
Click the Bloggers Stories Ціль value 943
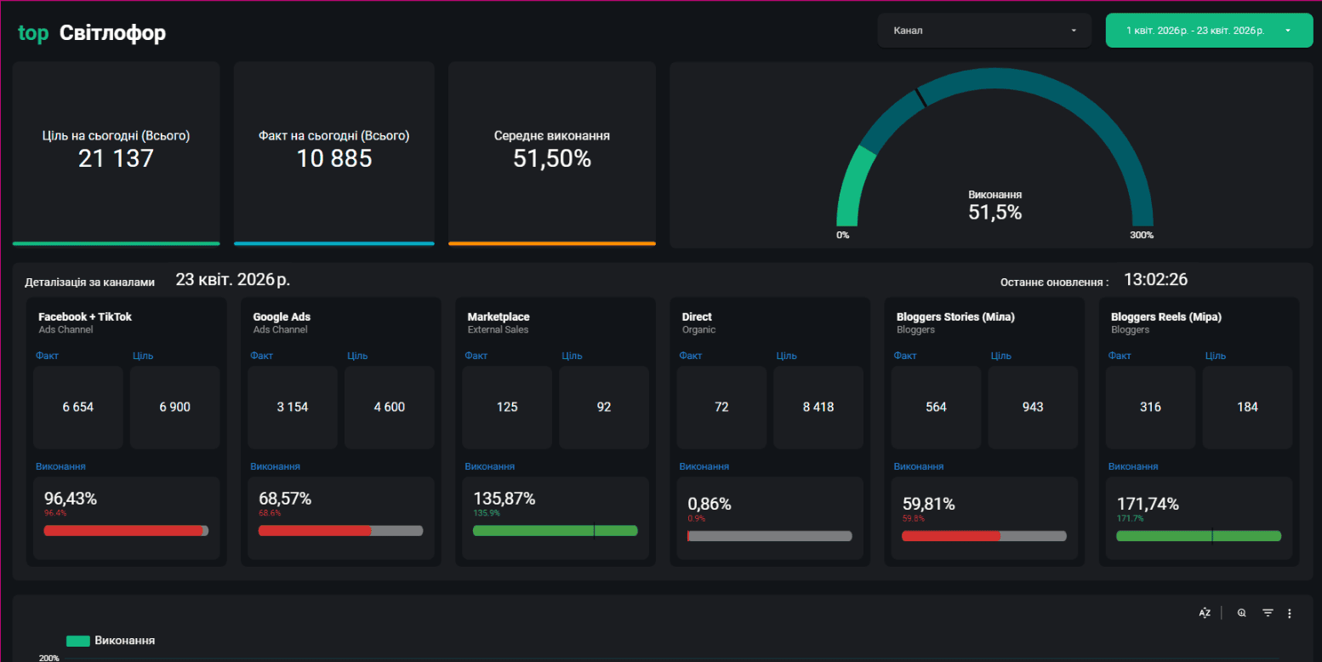tap(1033, 407)
